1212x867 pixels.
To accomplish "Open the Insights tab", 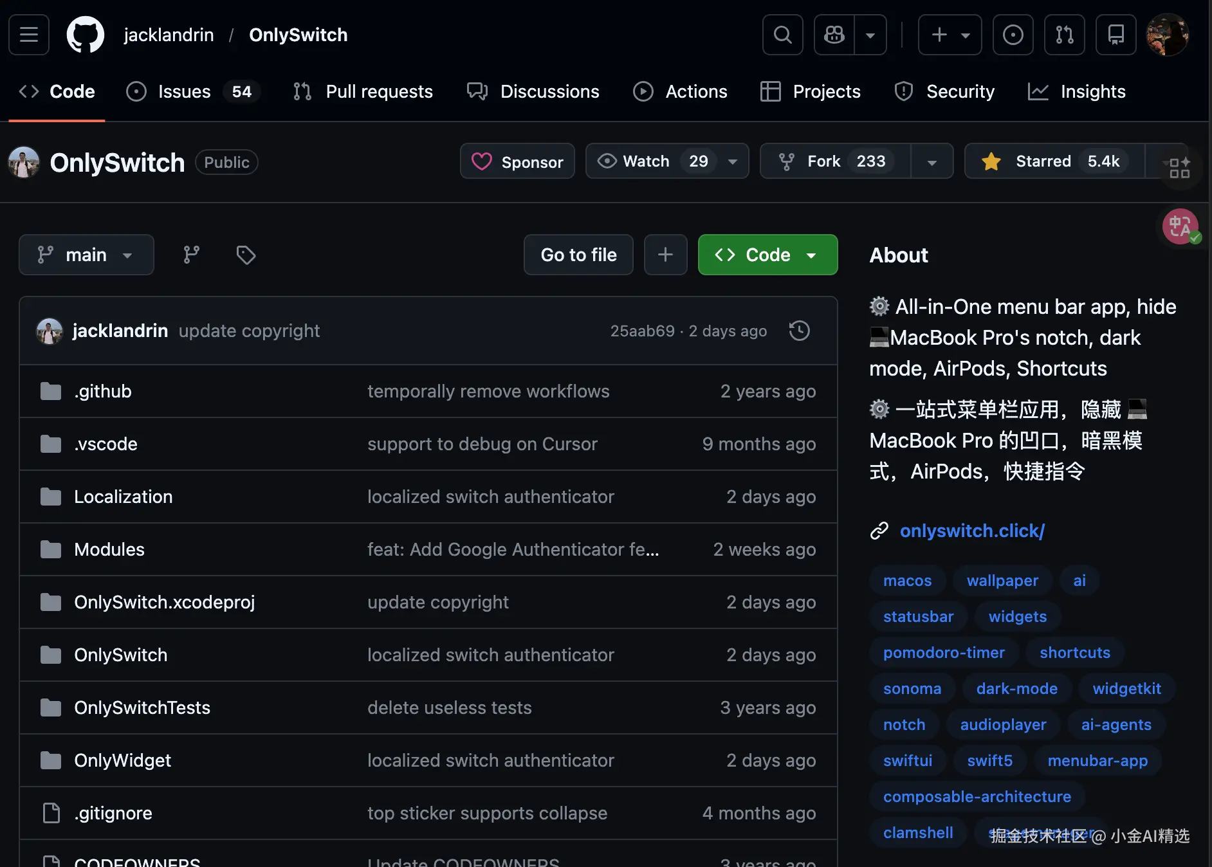I will pos(1077,91).
